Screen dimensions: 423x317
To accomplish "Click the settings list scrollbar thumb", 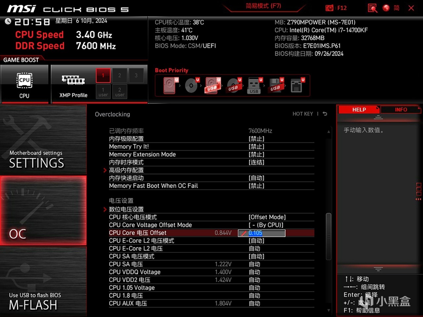I will pos(328,236).
